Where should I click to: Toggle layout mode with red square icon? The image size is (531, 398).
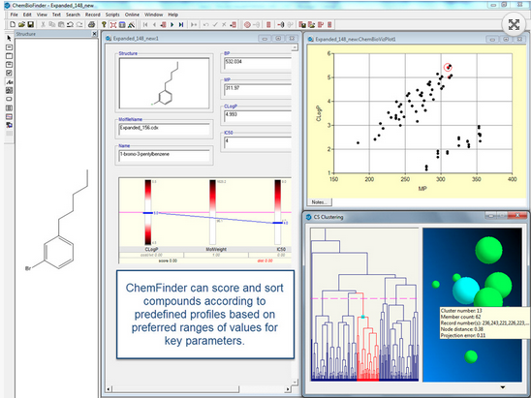click(x=113, y=24)
